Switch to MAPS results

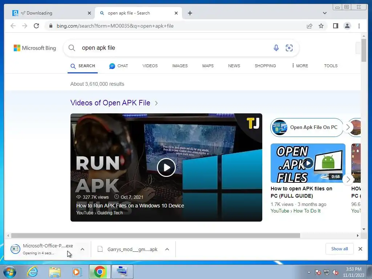(x=208, y=66)
